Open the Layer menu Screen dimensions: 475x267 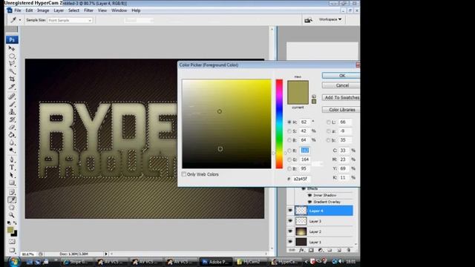click(59, 10)
